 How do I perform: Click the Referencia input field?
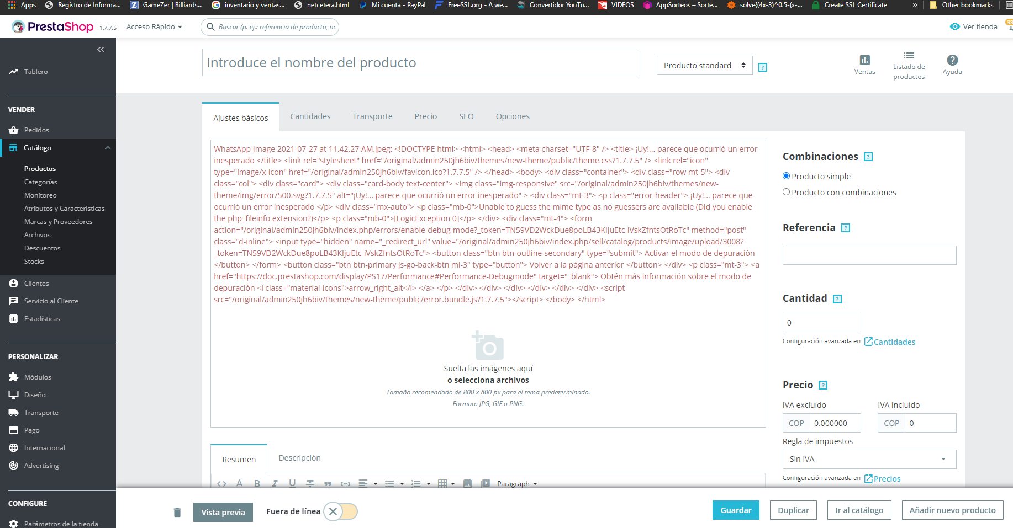(x=869, y=255)
